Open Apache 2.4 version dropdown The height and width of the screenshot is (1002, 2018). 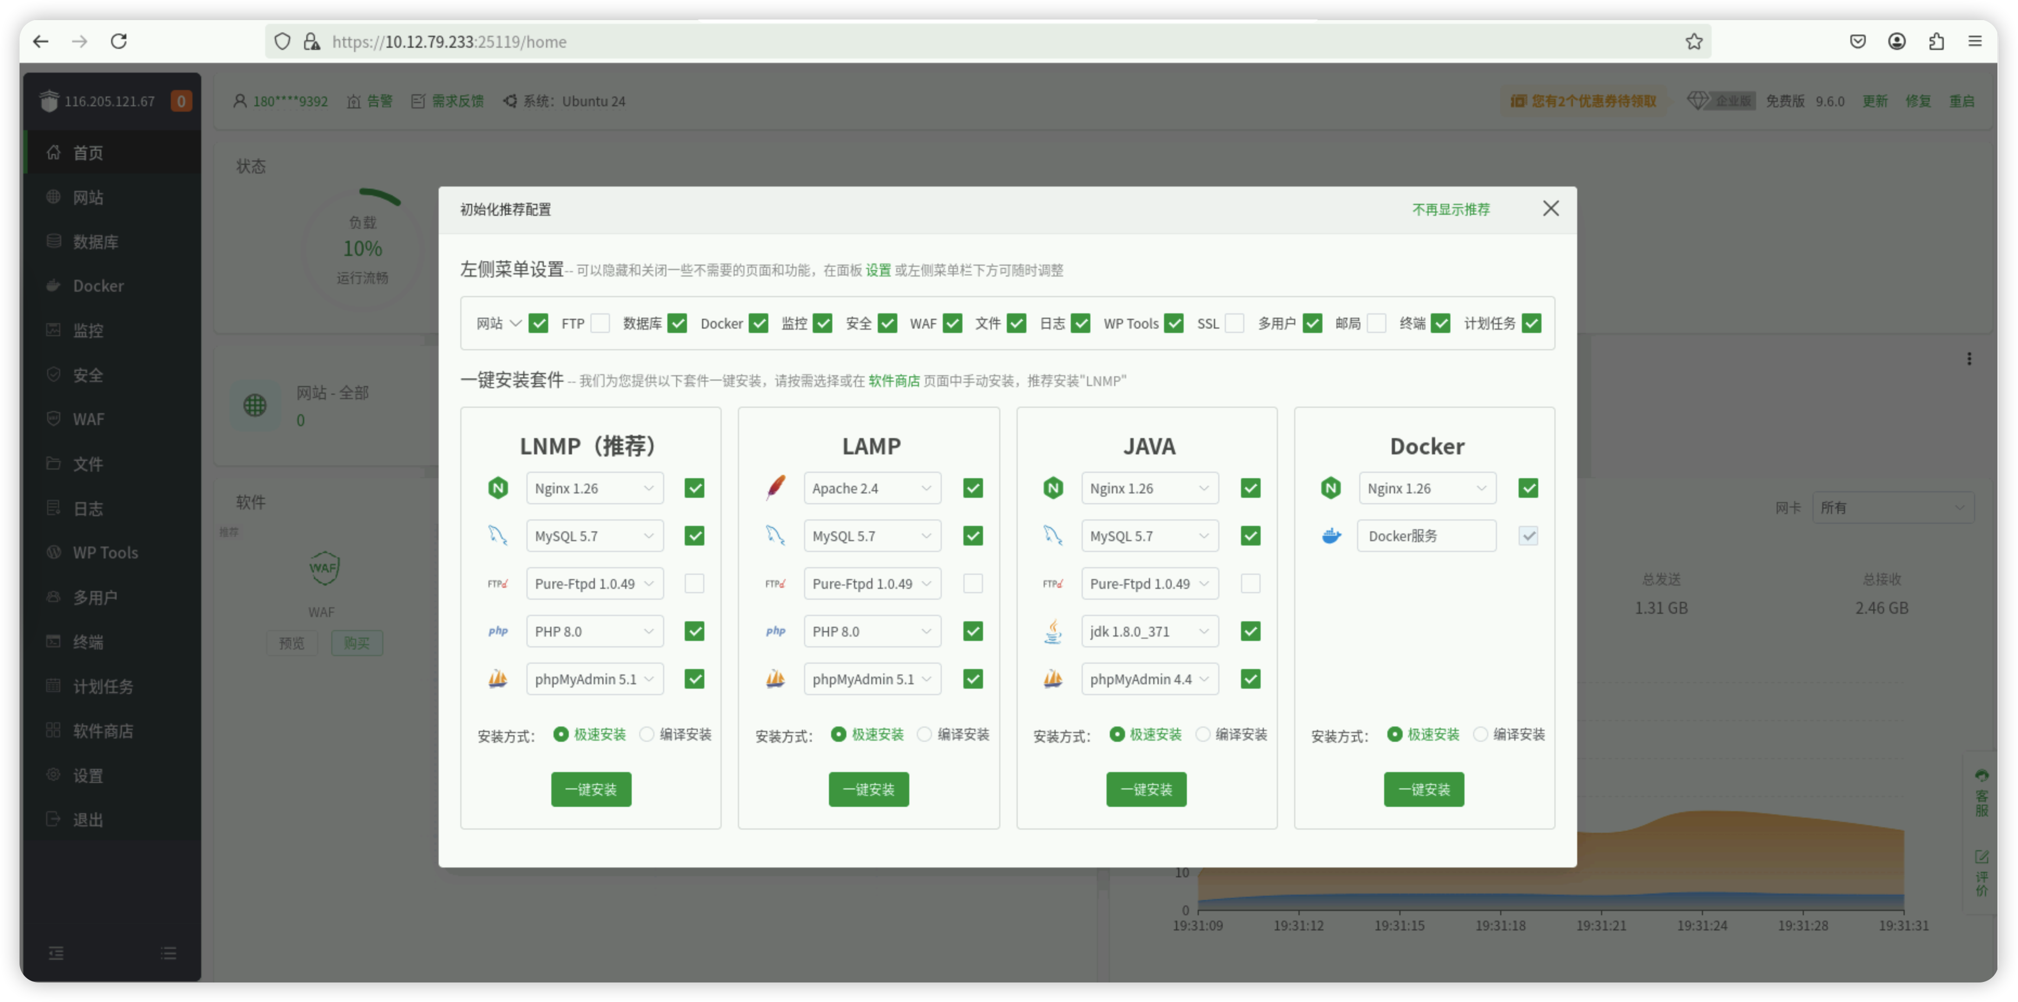point(872,488)
